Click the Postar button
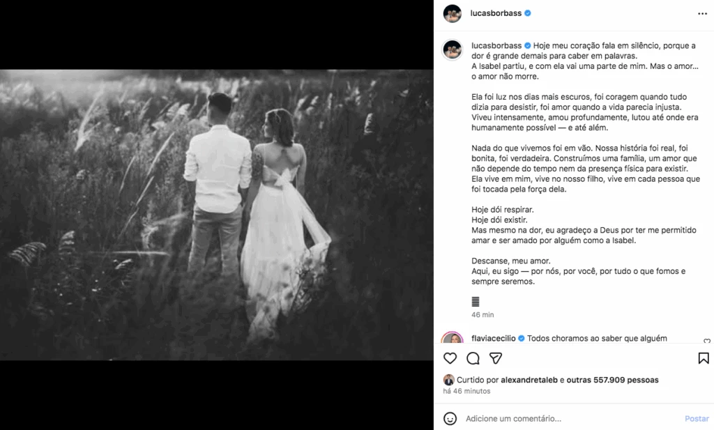 697,419
